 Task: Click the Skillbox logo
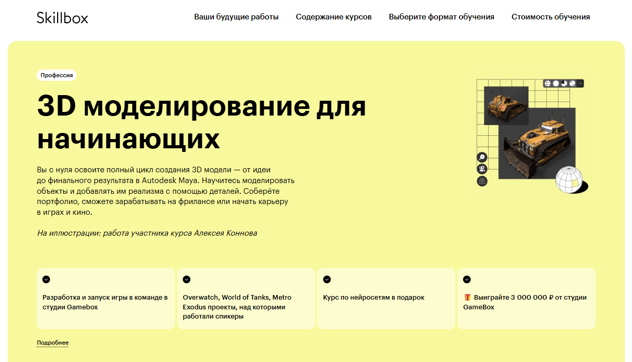coord(62,17)
